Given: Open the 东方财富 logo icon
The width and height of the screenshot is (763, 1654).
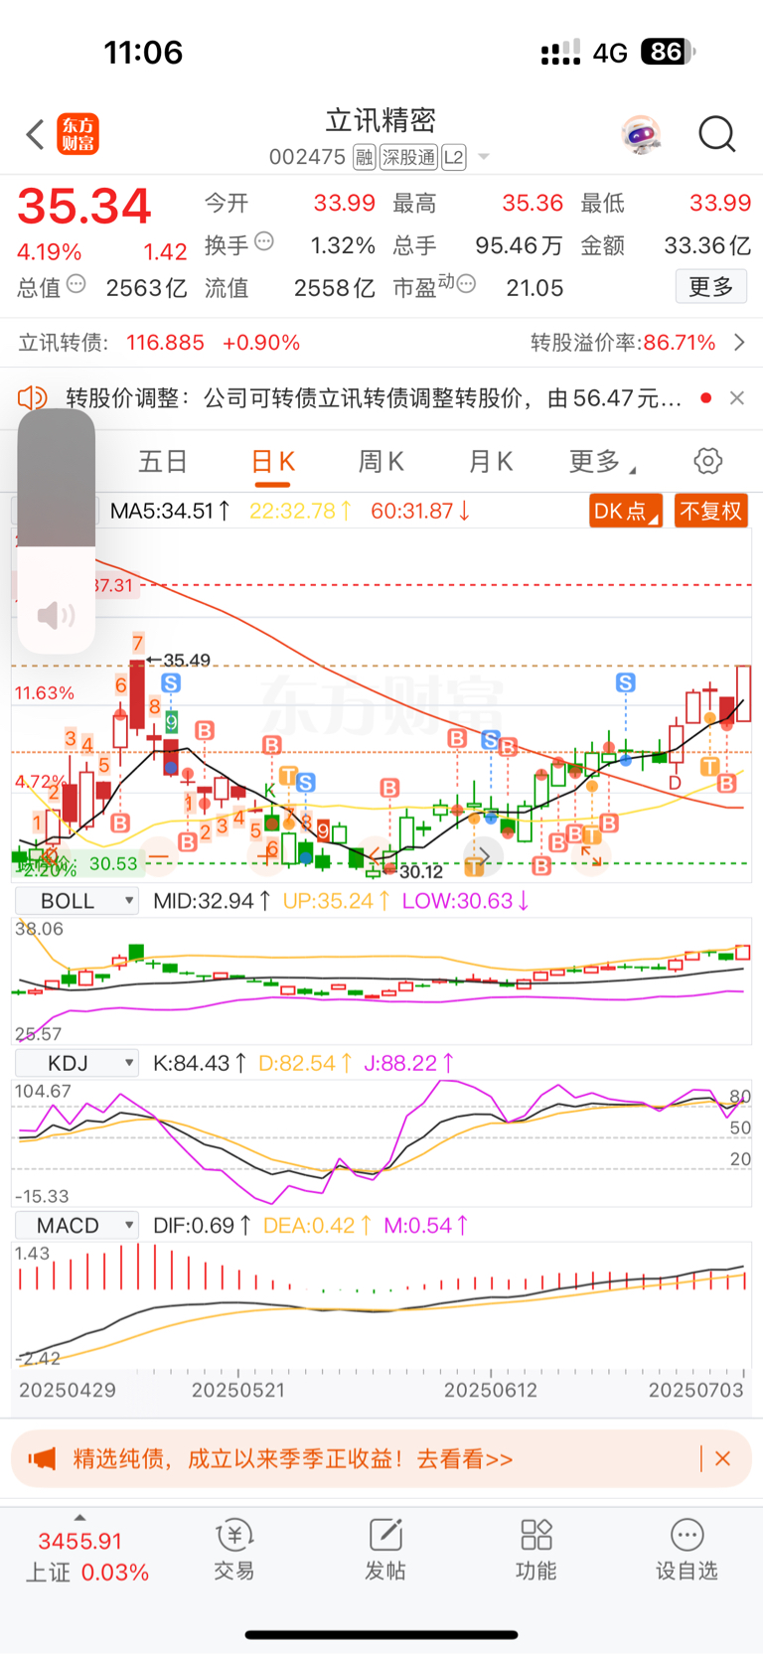Looking at the screenshot, I should 78,134.
